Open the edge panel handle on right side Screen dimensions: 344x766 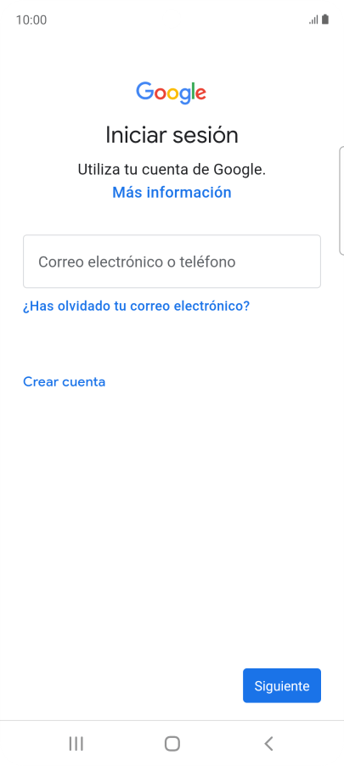pyautogui.click(x=341, y=200)
